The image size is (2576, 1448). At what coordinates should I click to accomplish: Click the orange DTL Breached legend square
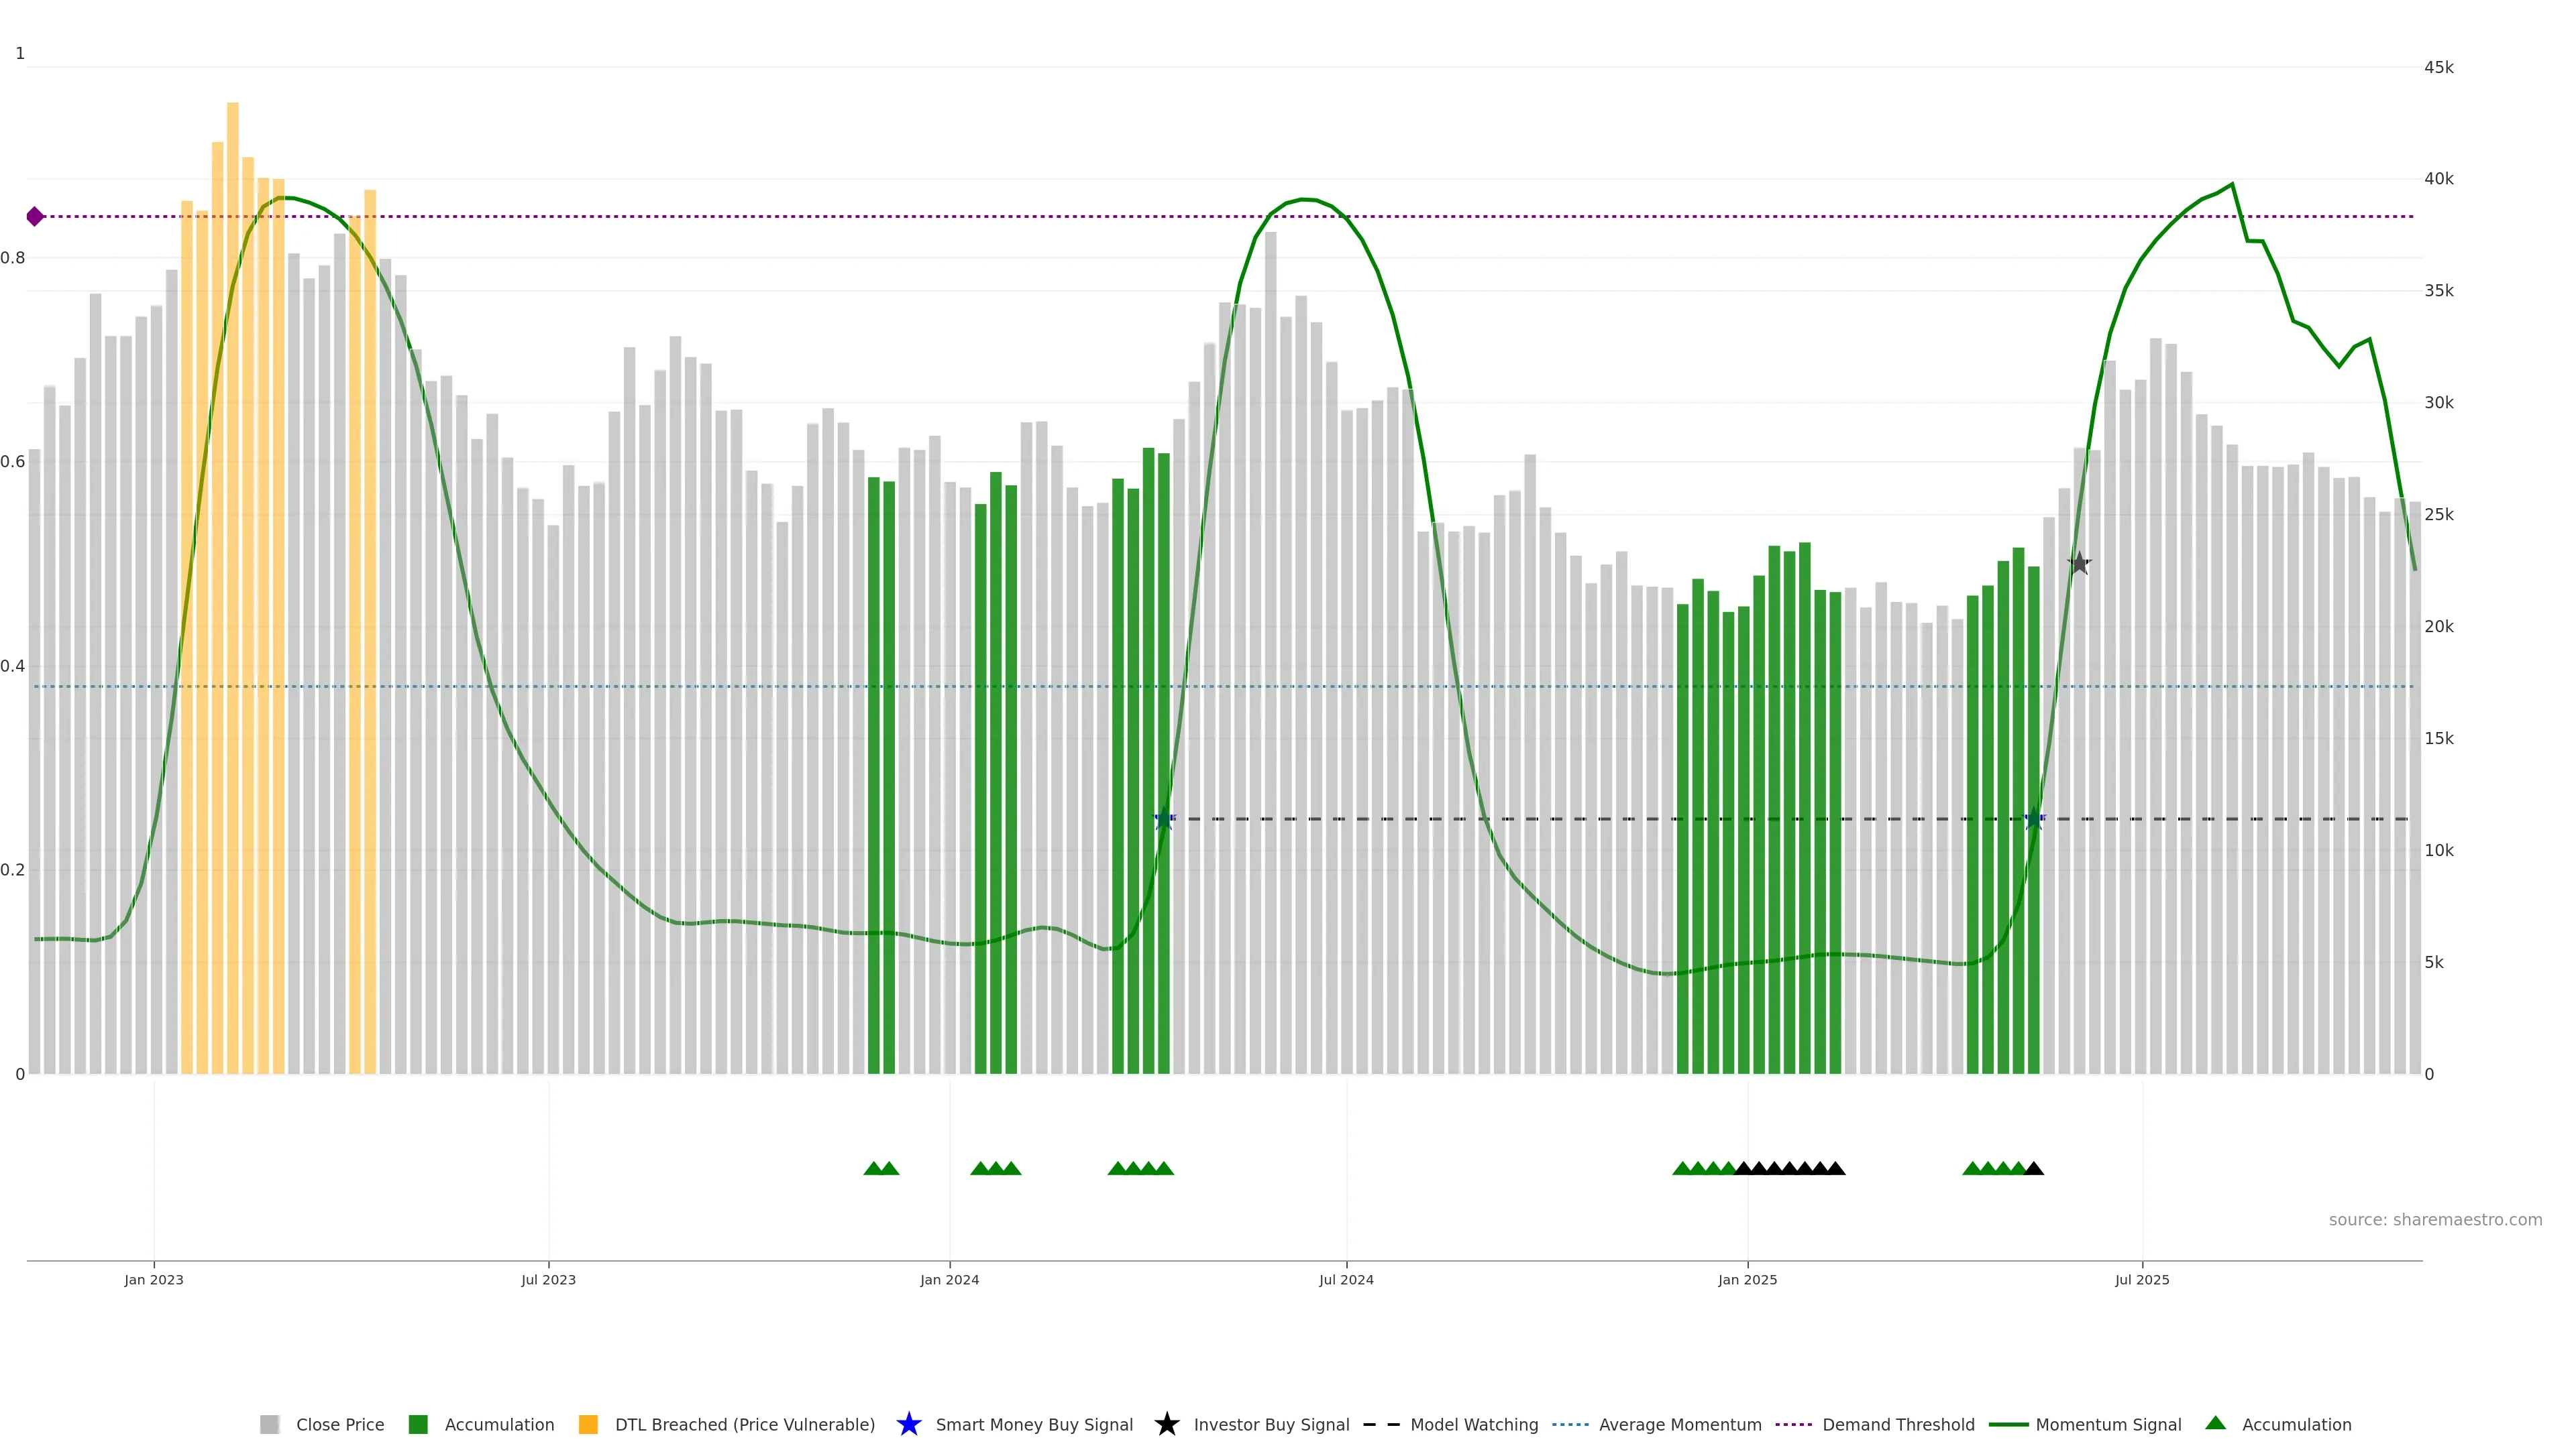coord(588,1424)
